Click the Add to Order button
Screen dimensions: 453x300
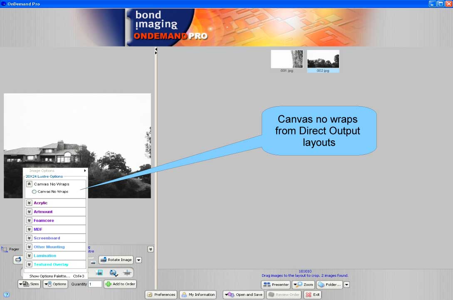(120, 284)
